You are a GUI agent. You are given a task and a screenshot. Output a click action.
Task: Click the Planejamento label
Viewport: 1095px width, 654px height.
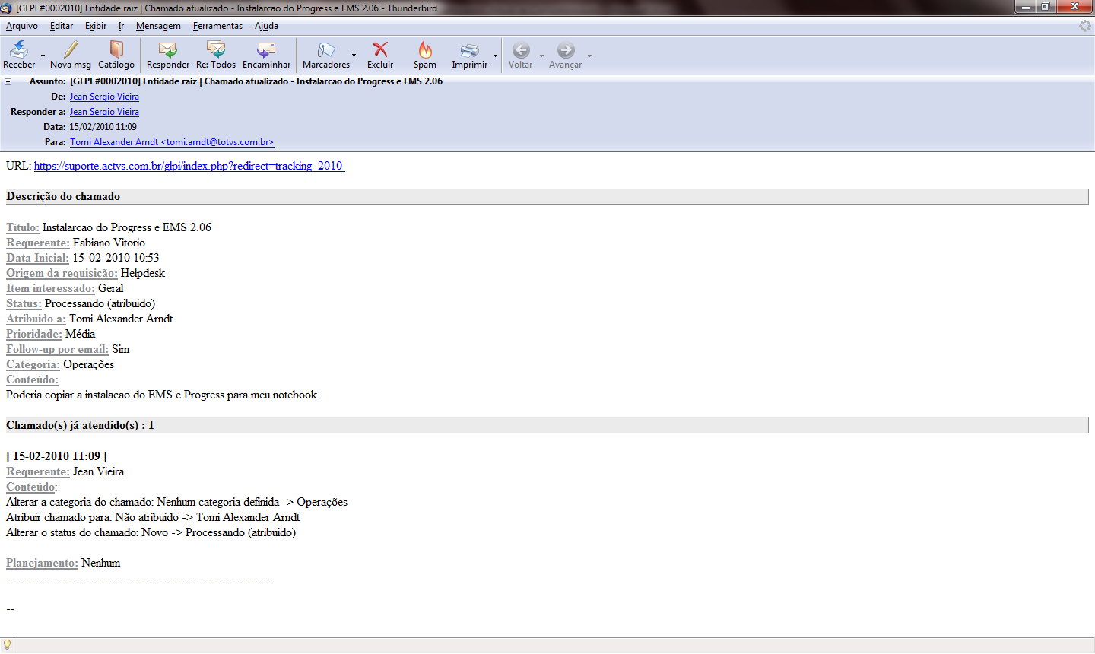42,563
